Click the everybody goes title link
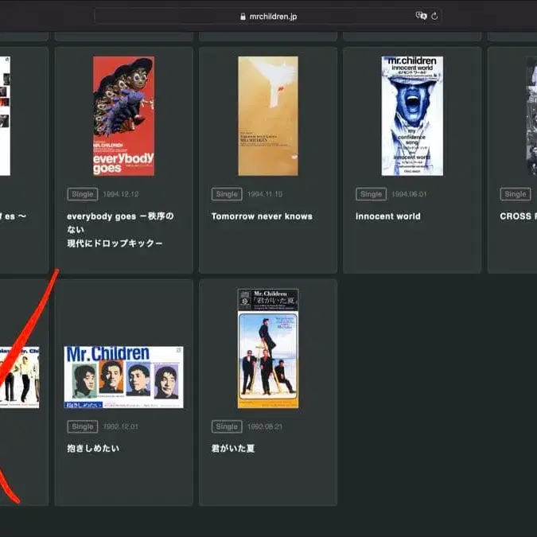537x537 pixels. (x=120, y=216)
